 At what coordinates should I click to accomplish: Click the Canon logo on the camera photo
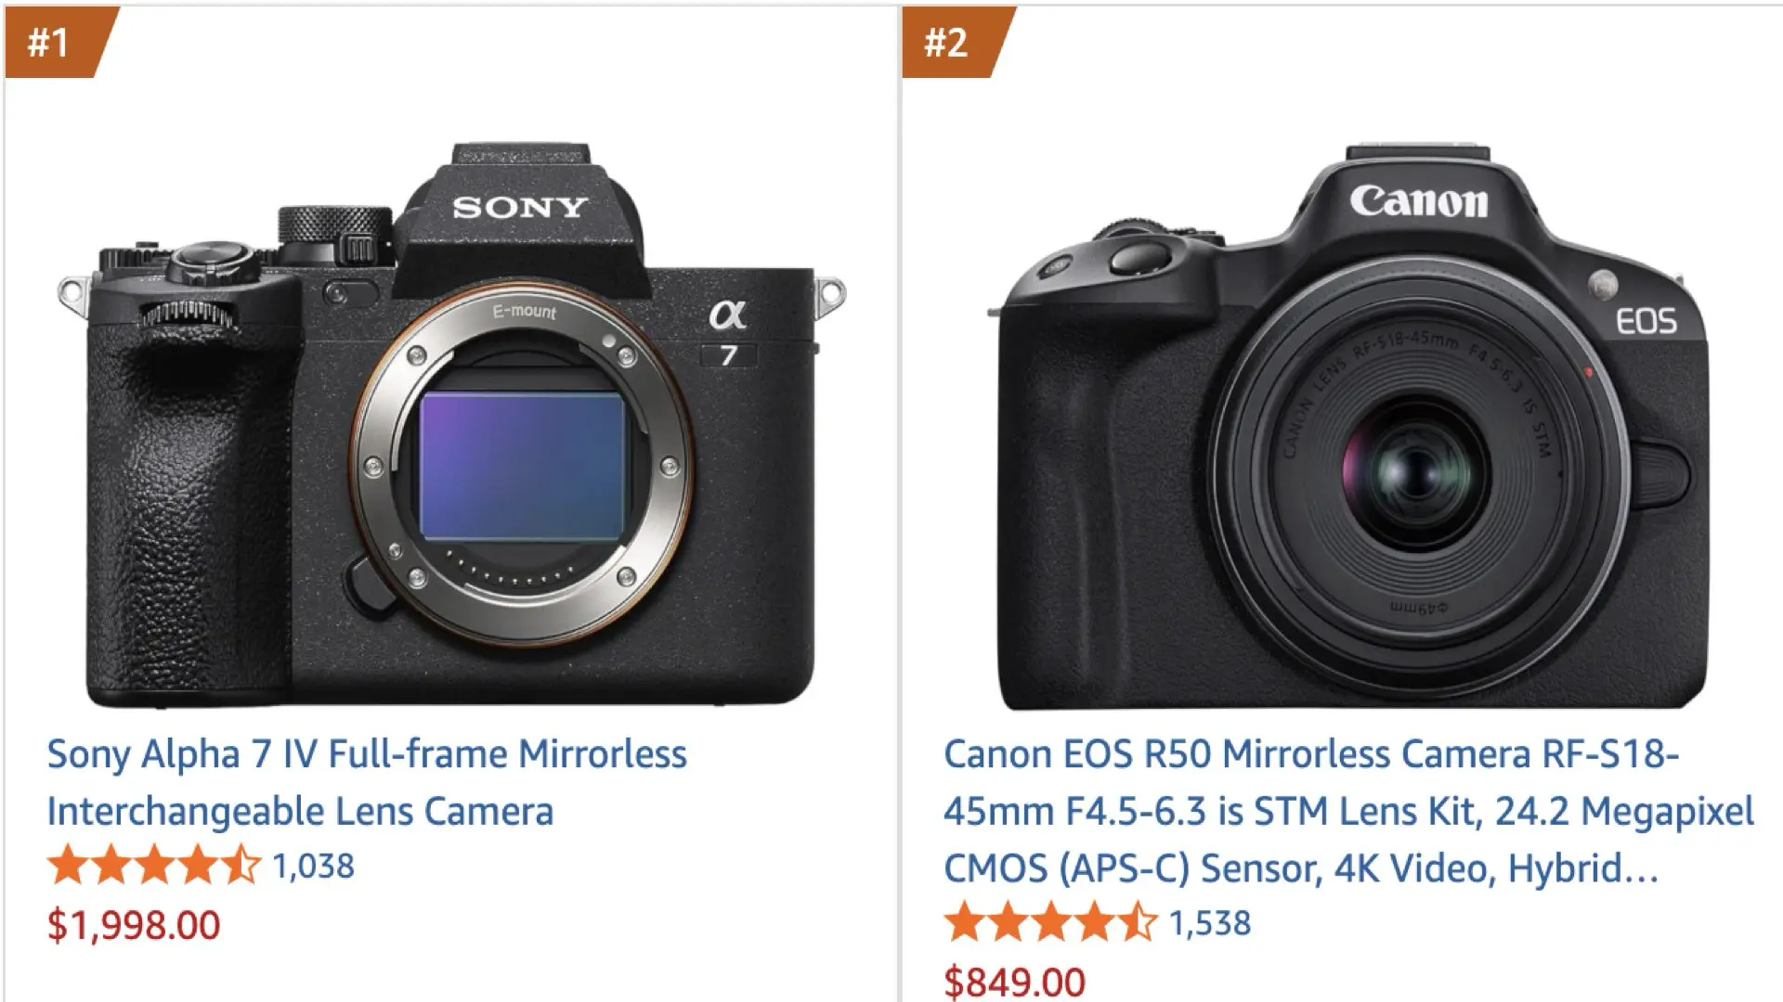[x=1418, y=200]
